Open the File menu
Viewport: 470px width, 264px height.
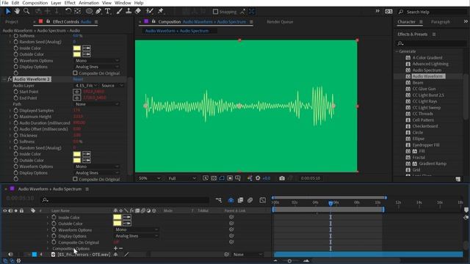(5, 3)
